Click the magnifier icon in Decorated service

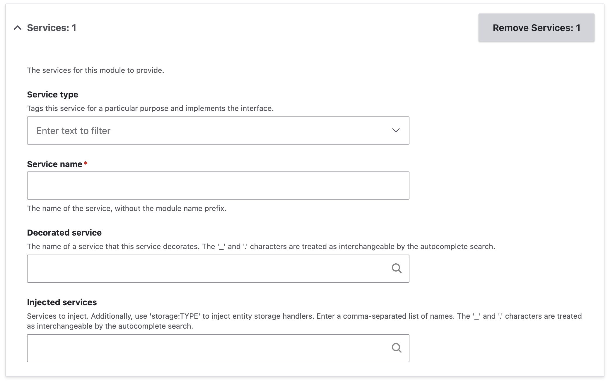pos(397,268)
